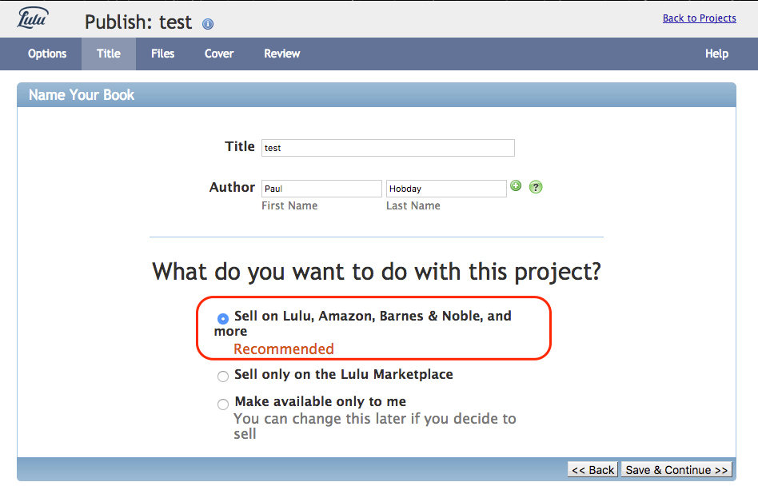Open the Title tab
Viewport: 758px width, 498px height.
[108, 54]
